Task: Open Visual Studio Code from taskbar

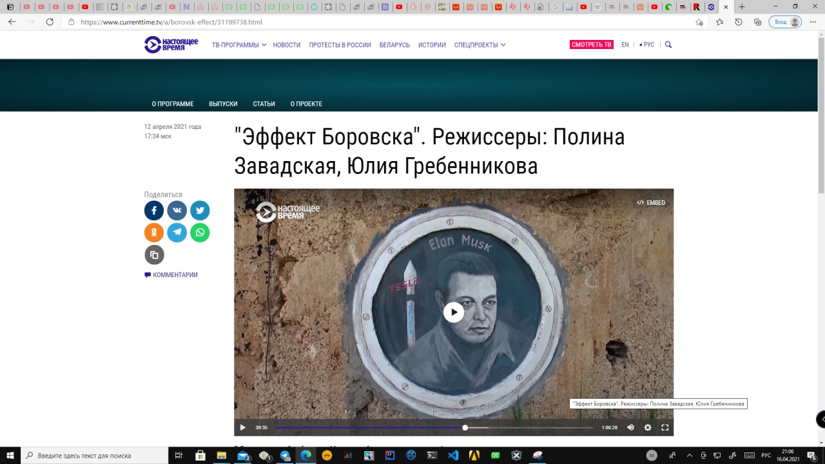Action: [453, 455]
